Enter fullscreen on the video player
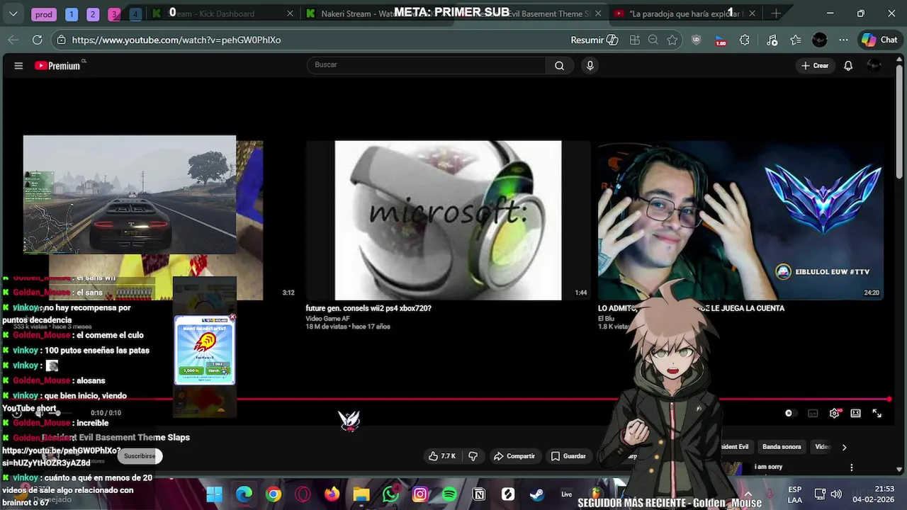The height and width of the screenshot is (510, 907). click(x=877, y=413)
